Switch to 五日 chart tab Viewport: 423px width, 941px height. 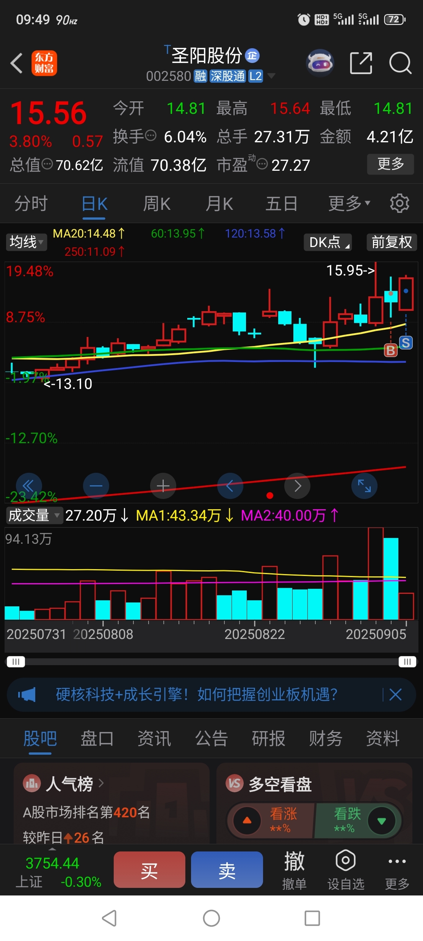pos(282,203)
